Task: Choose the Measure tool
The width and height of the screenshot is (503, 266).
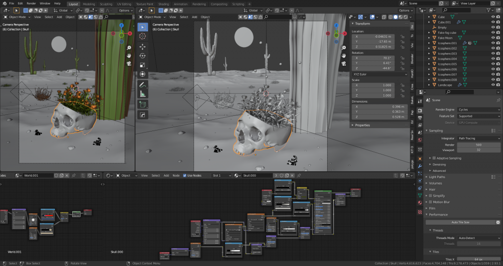Action: tap(142, 94)
